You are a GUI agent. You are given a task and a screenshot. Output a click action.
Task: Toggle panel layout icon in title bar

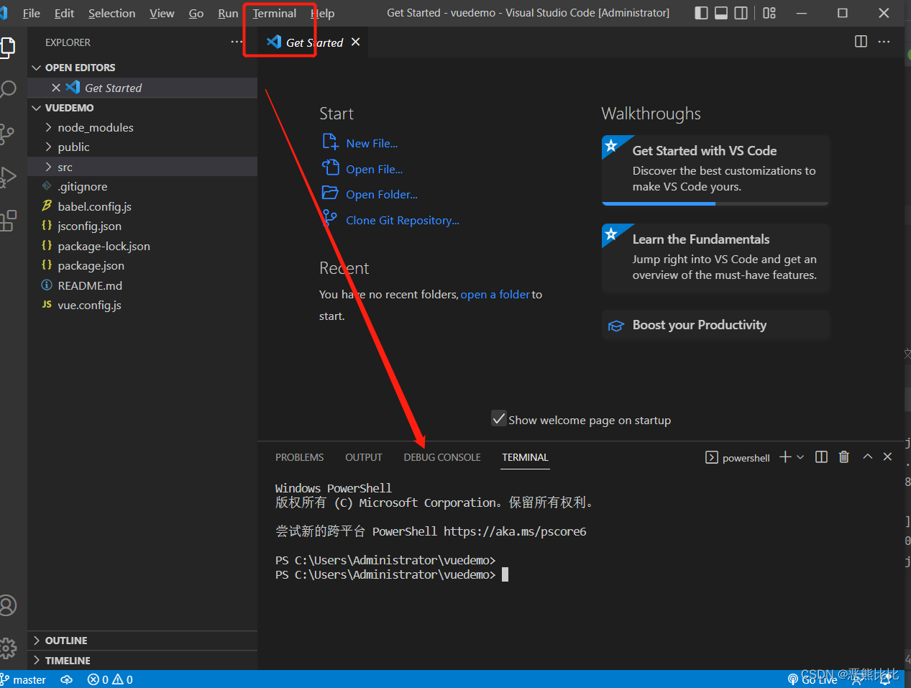[x=721, y=13]
